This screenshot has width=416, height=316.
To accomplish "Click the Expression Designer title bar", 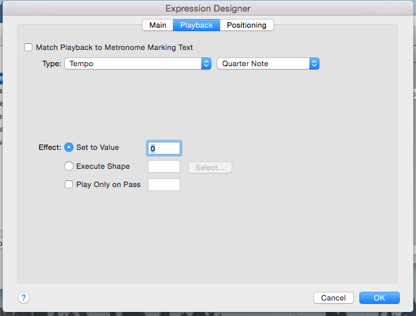I will tap(208, 8).
